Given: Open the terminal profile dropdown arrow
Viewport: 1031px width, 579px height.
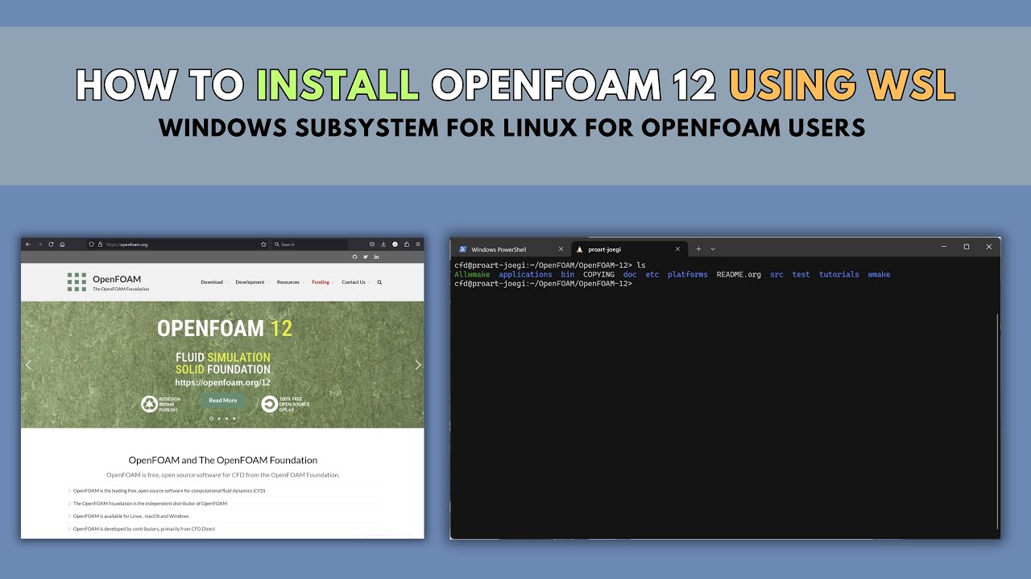Looking at the screenshot, I should pos(713,249).
